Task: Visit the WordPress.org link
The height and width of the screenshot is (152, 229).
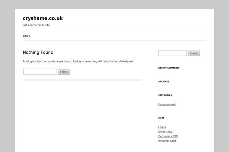Action: (167, 141)
